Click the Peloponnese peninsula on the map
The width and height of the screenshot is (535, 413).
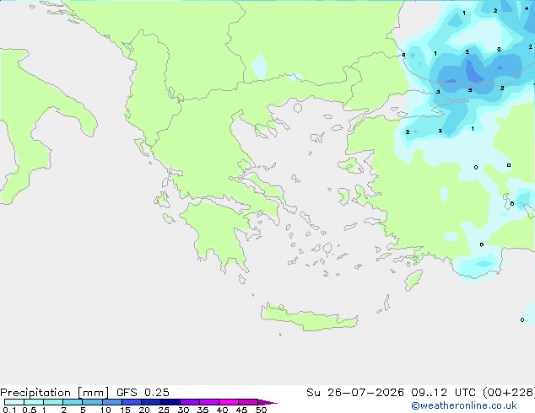coord(219,232)
